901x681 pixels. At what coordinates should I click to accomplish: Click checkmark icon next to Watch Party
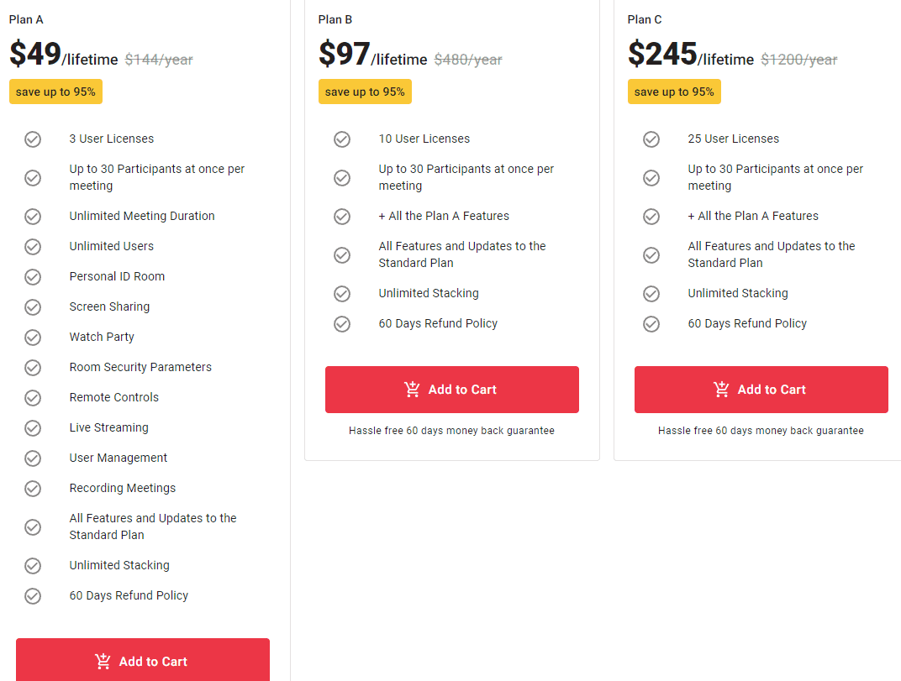pyautogui.click(x=33, y=338)
